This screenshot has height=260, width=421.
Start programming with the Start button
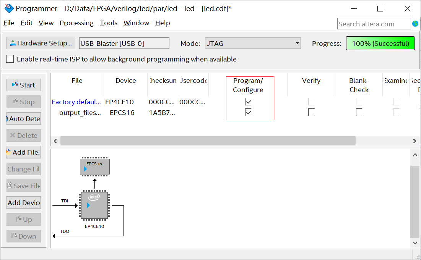pyautogui.click(x=24, y=85)
